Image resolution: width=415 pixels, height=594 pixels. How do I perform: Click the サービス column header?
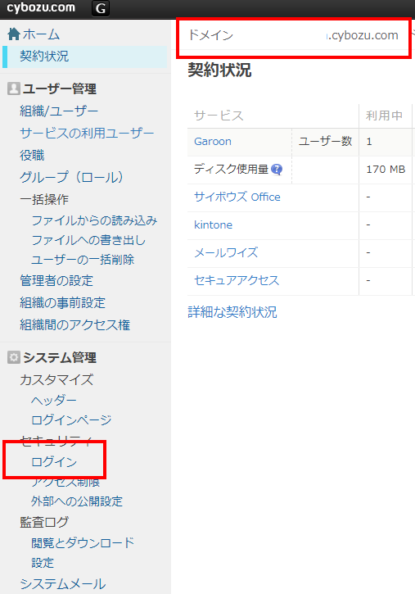click(x=219, y=116)
